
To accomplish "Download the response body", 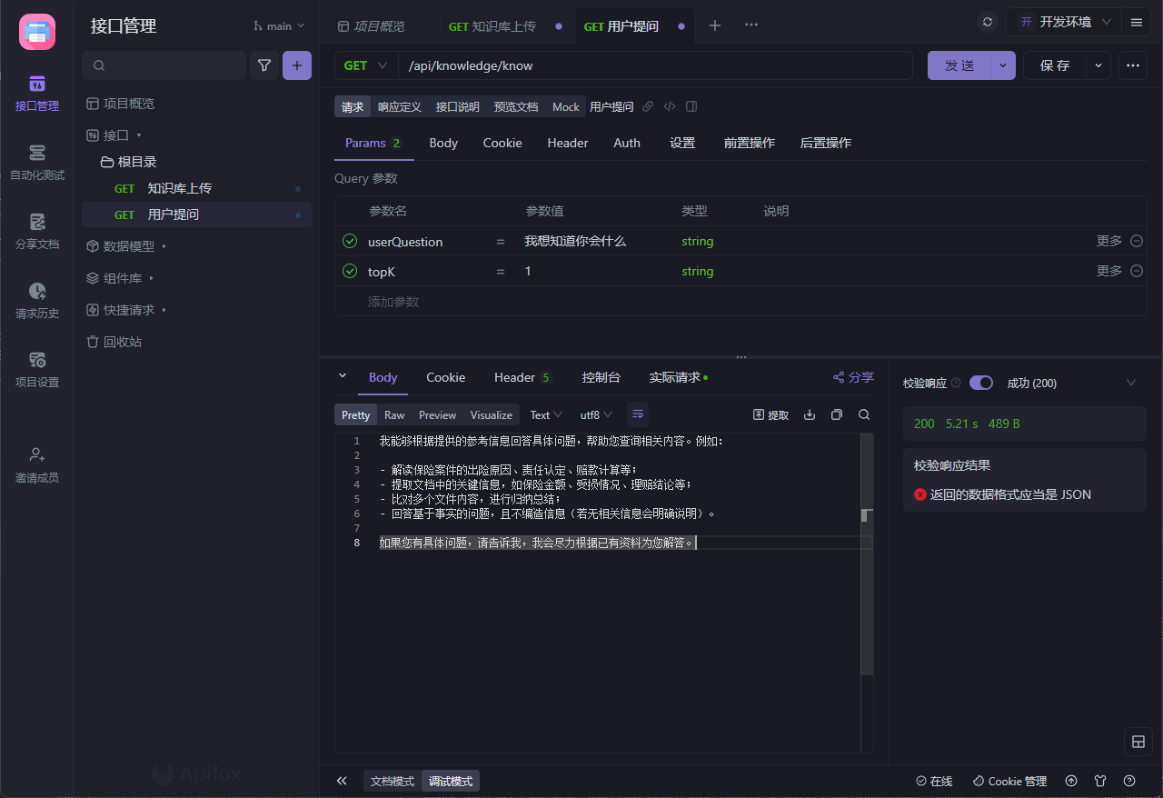I will [x=810, y=414].
